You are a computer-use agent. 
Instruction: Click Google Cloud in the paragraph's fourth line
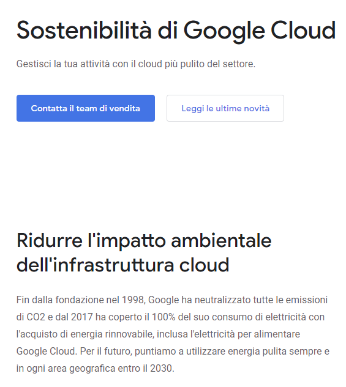47,352
